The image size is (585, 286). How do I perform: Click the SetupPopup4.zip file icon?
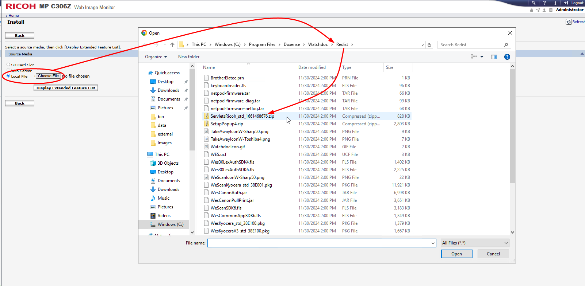coord(206,124)
